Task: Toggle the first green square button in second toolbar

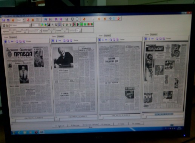Action: 82,24
